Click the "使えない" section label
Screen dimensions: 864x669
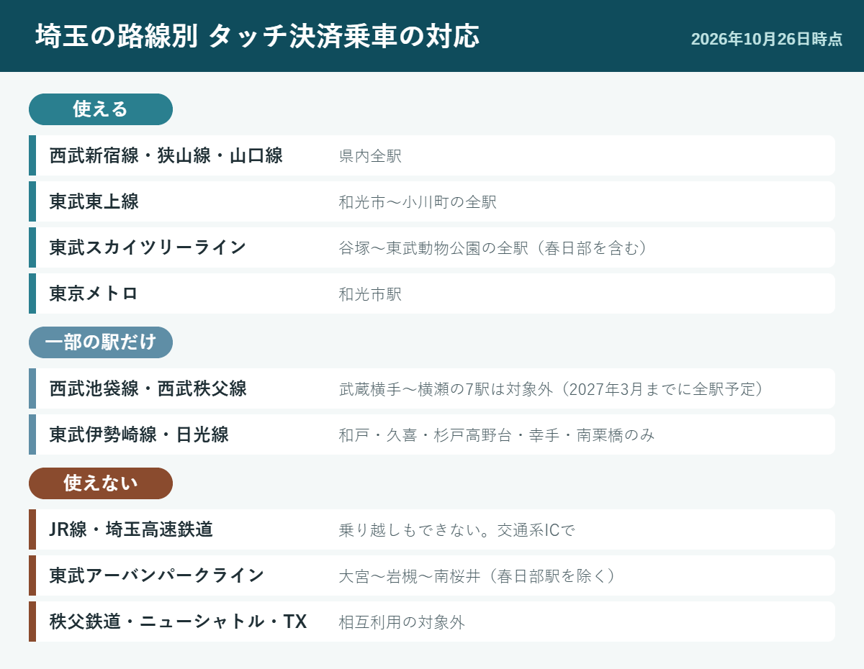coord(101,483)
